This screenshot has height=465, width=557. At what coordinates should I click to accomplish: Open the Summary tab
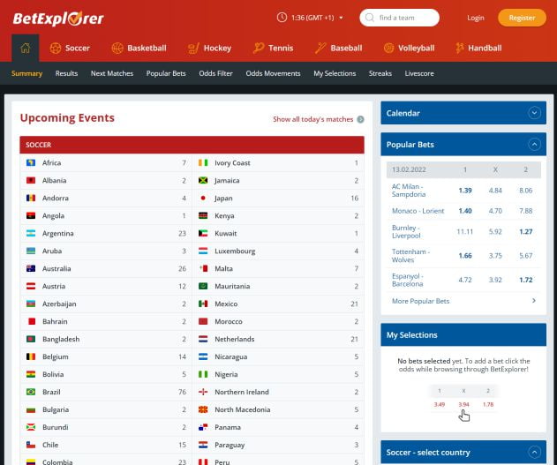pos(26,73)
